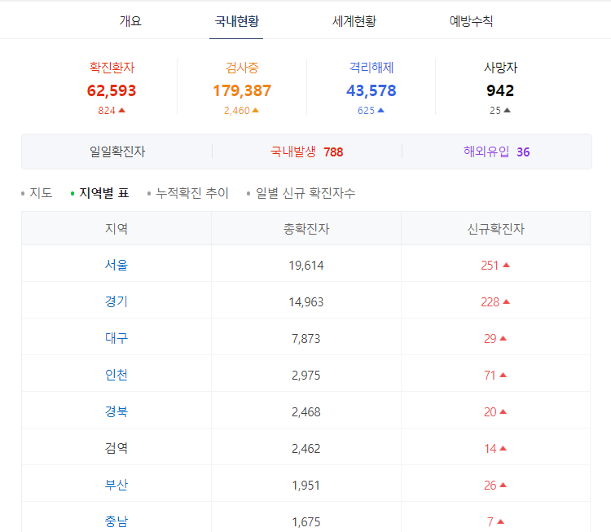This screenshot has width=611, height=532.
Task: Click the 사망자 count 942
Action: (x=500, y=90)
